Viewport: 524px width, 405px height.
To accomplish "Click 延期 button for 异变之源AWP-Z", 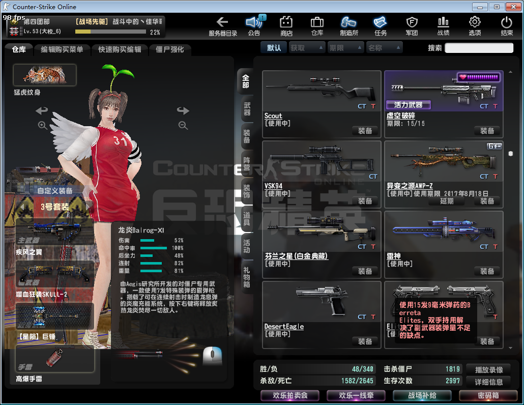I will [447, 201].
